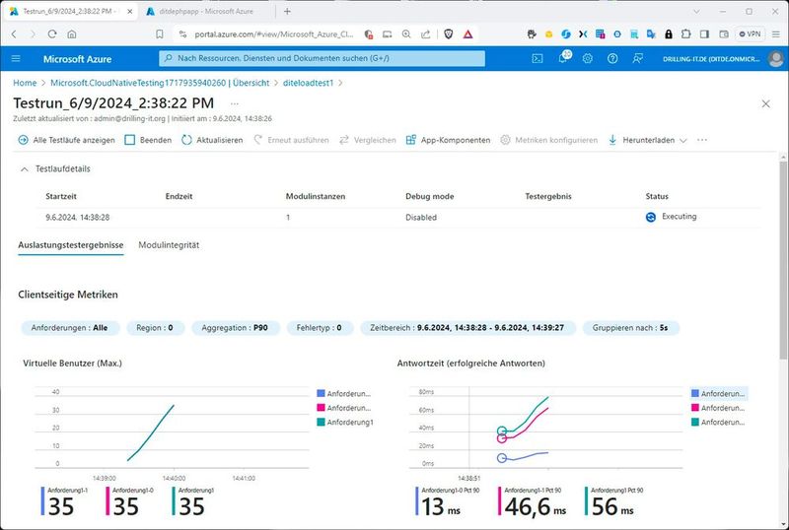Toggle blue legend entry in Antwortzeit chart
Viewport: 789px width, 530px height.
tap(718, 394)
